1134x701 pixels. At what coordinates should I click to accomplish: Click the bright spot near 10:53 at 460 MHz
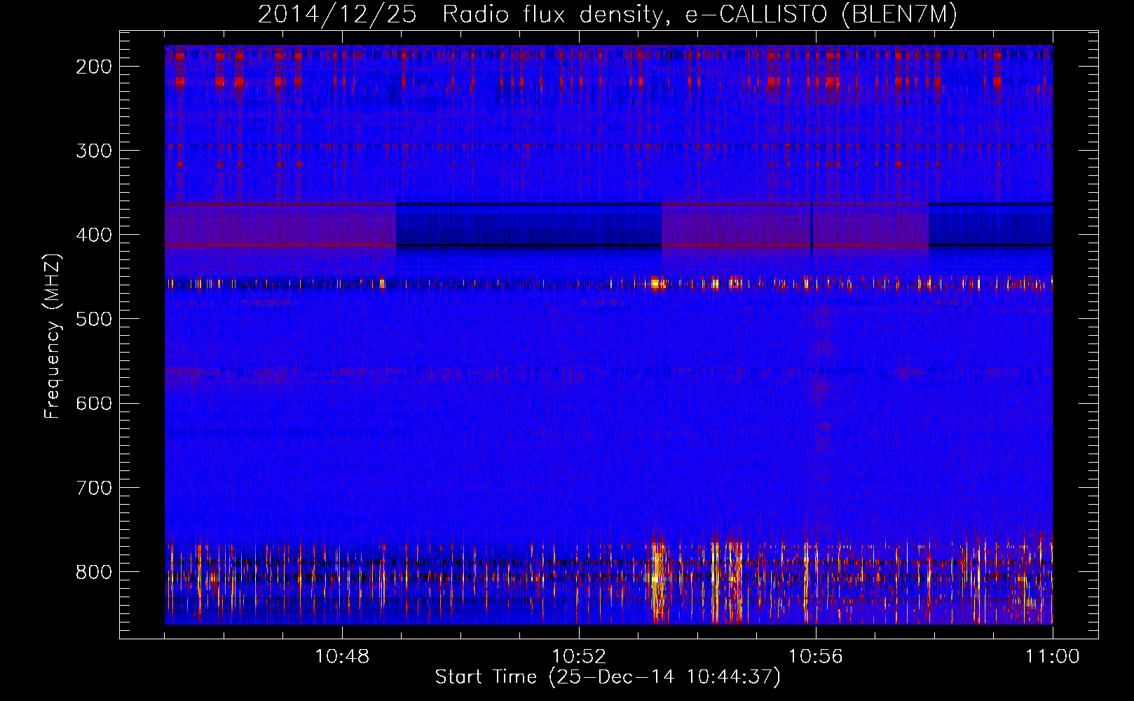click(x=657, y=283)
